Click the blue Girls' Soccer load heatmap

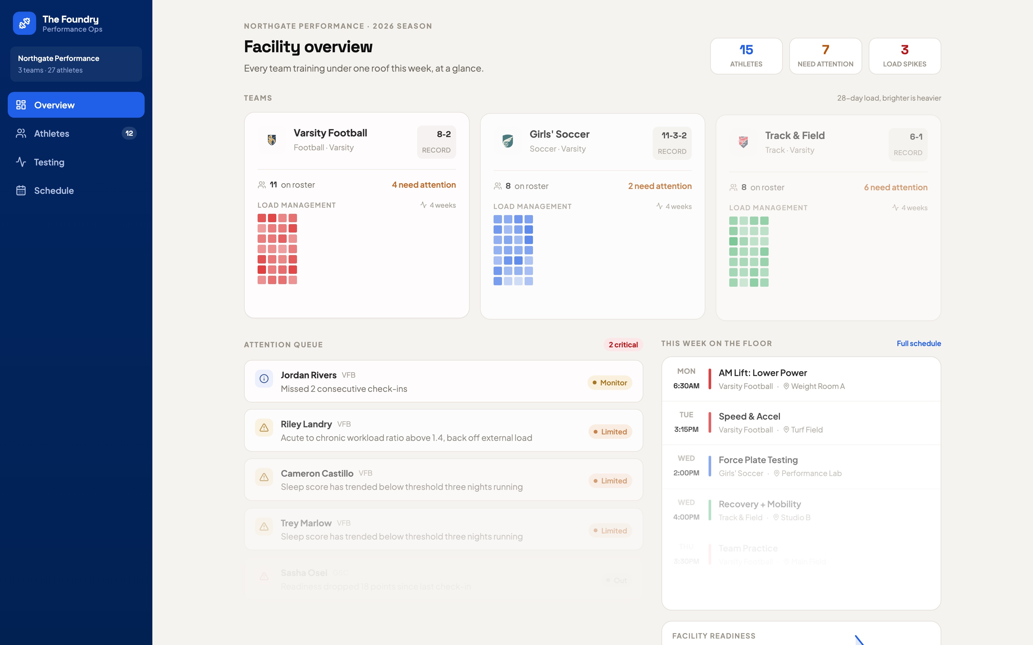[513, 250]
